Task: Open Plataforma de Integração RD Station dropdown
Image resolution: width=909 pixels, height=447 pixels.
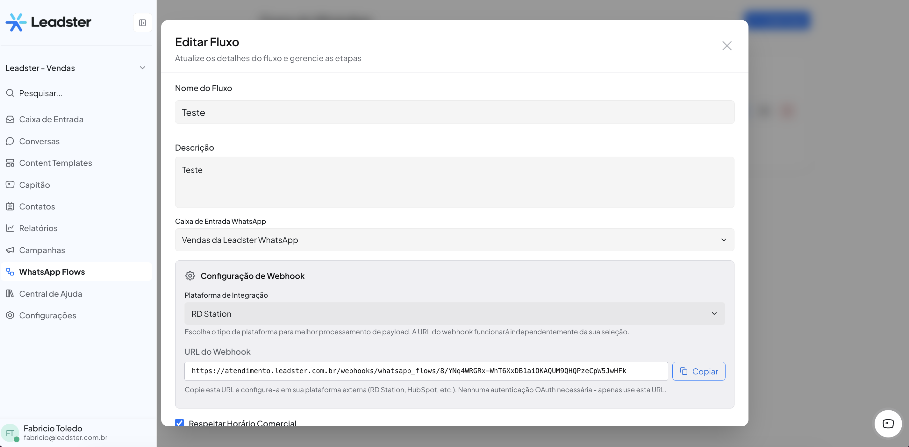Action: tap(454, 314)
